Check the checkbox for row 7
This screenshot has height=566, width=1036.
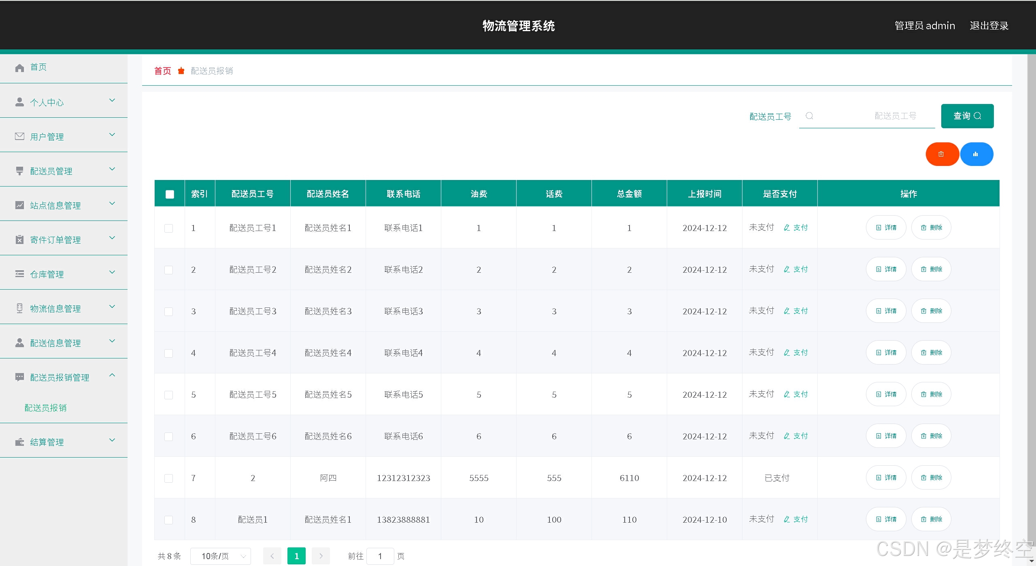coord(169,478)
